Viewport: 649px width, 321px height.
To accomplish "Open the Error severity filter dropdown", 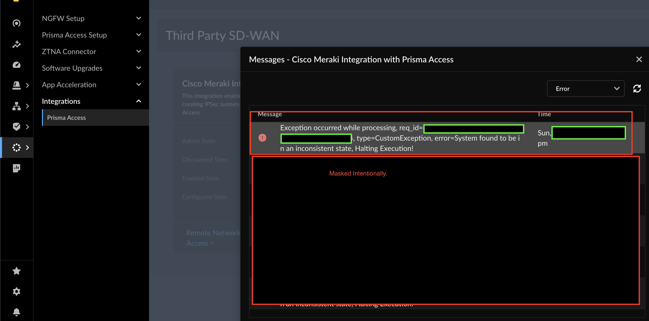I will click(586, 89).
